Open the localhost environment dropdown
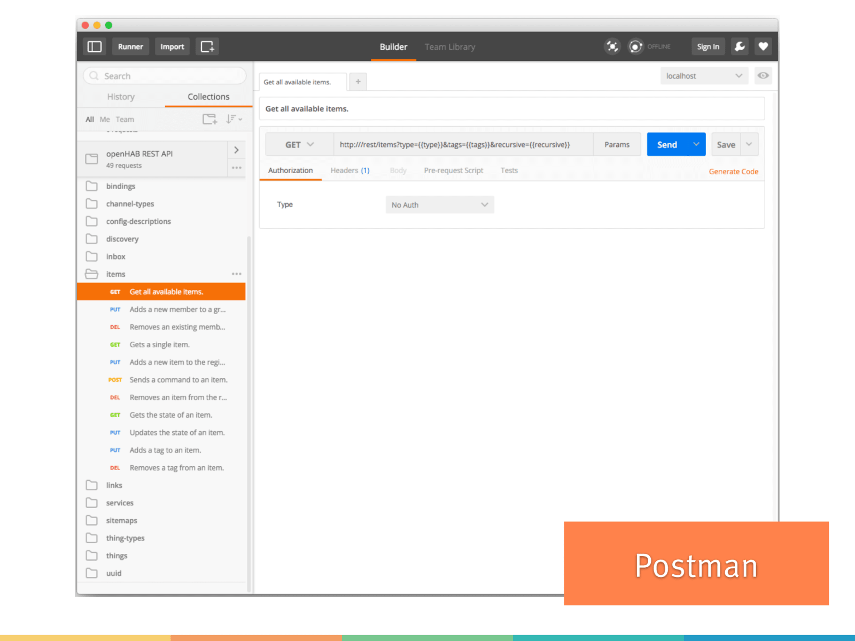 (x=704, y=76)
